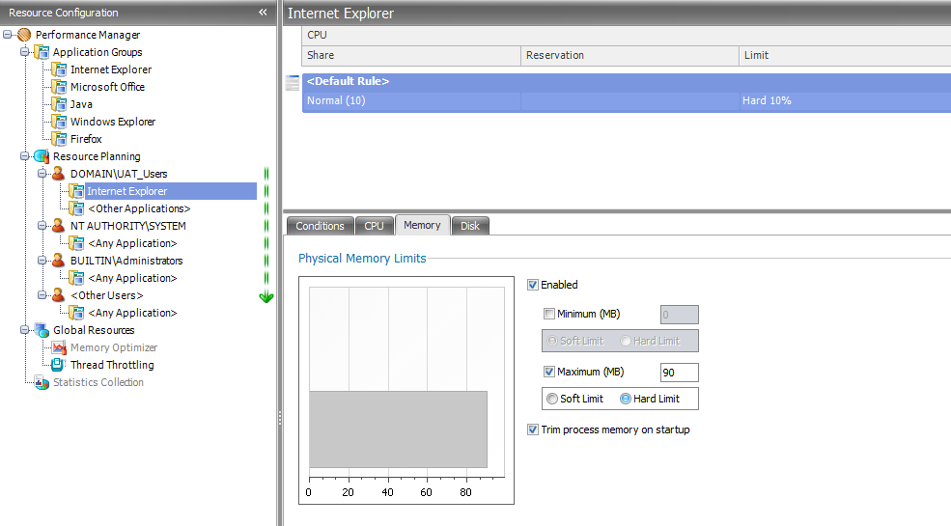Viewport: 951px width, 526px height.
Task: Click the BUILTIN\Administrators user icon
Action: (x=58, y=261)
